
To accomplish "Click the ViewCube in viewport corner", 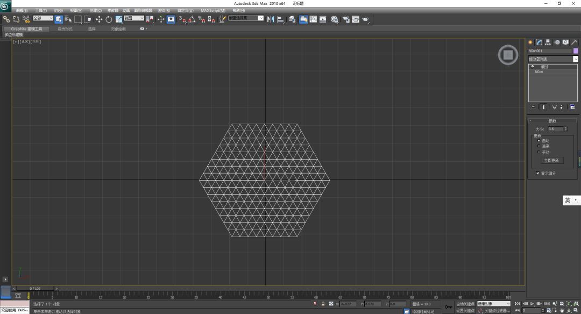I will point(507,55).
